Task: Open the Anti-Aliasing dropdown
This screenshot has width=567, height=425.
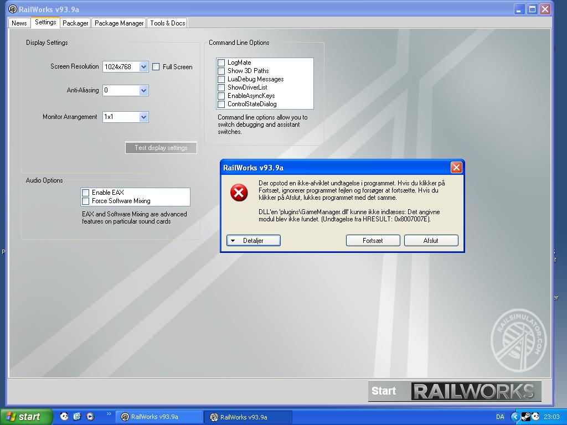Action: tap(143, 90)
